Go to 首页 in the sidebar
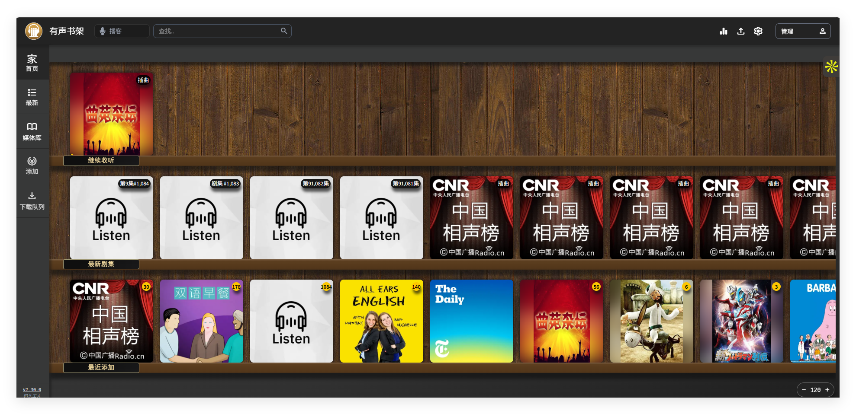Screen dimensions: 856x414 pyautogui.click(x=32, y=63)
